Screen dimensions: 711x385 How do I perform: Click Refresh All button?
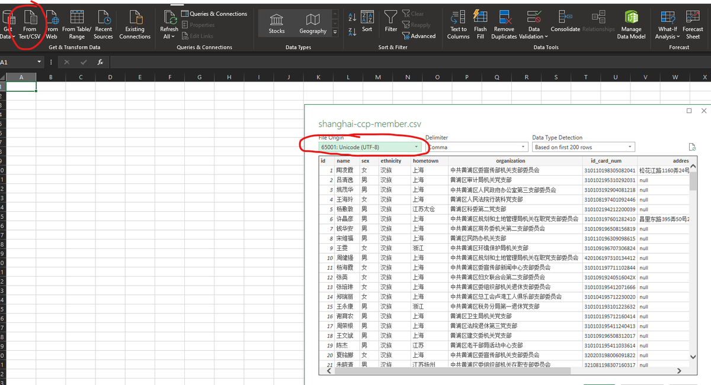[169, 25]
